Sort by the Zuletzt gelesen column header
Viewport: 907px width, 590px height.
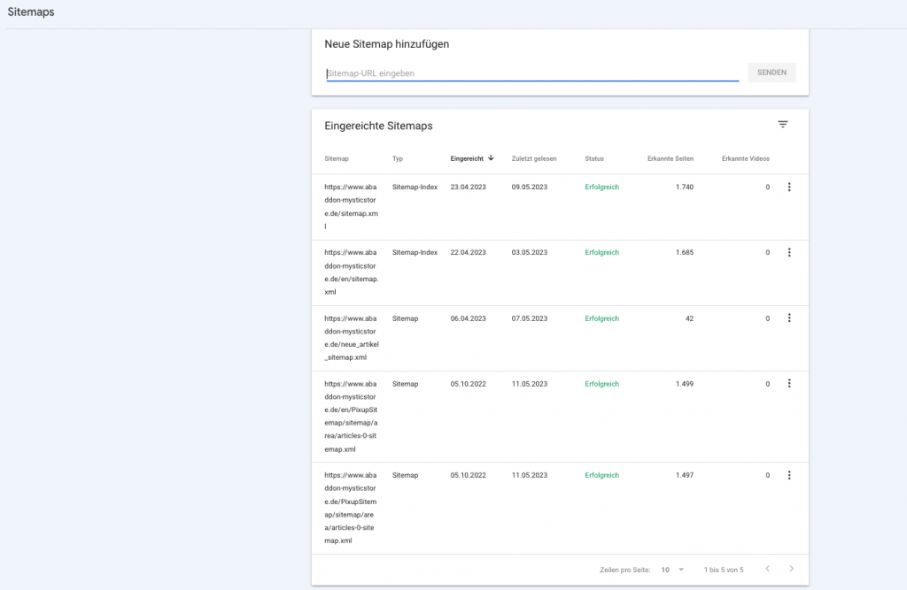(x=534, y=159)
